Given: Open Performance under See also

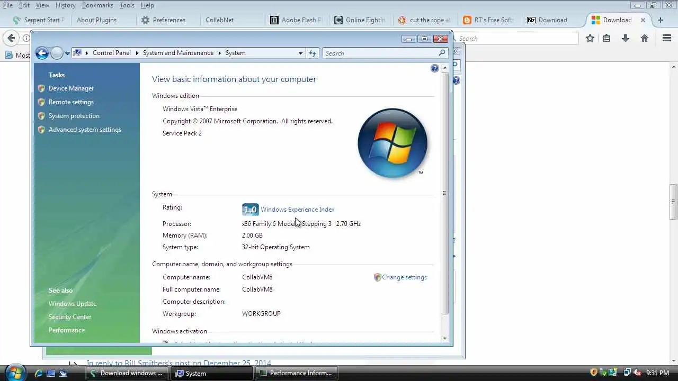Looking at the screenshot, I should [67, 330].
